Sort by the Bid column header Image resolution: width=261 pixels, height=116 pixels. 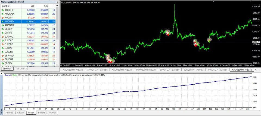(x=28, y=6)
